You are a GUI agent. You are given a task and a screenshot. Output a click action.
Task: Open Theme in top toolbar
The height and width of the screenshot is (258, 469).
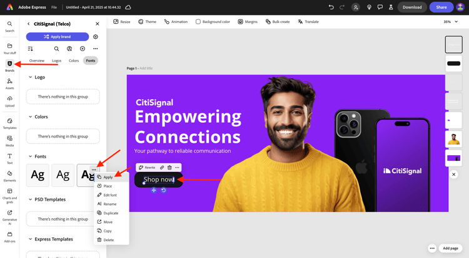coord(147,22)
